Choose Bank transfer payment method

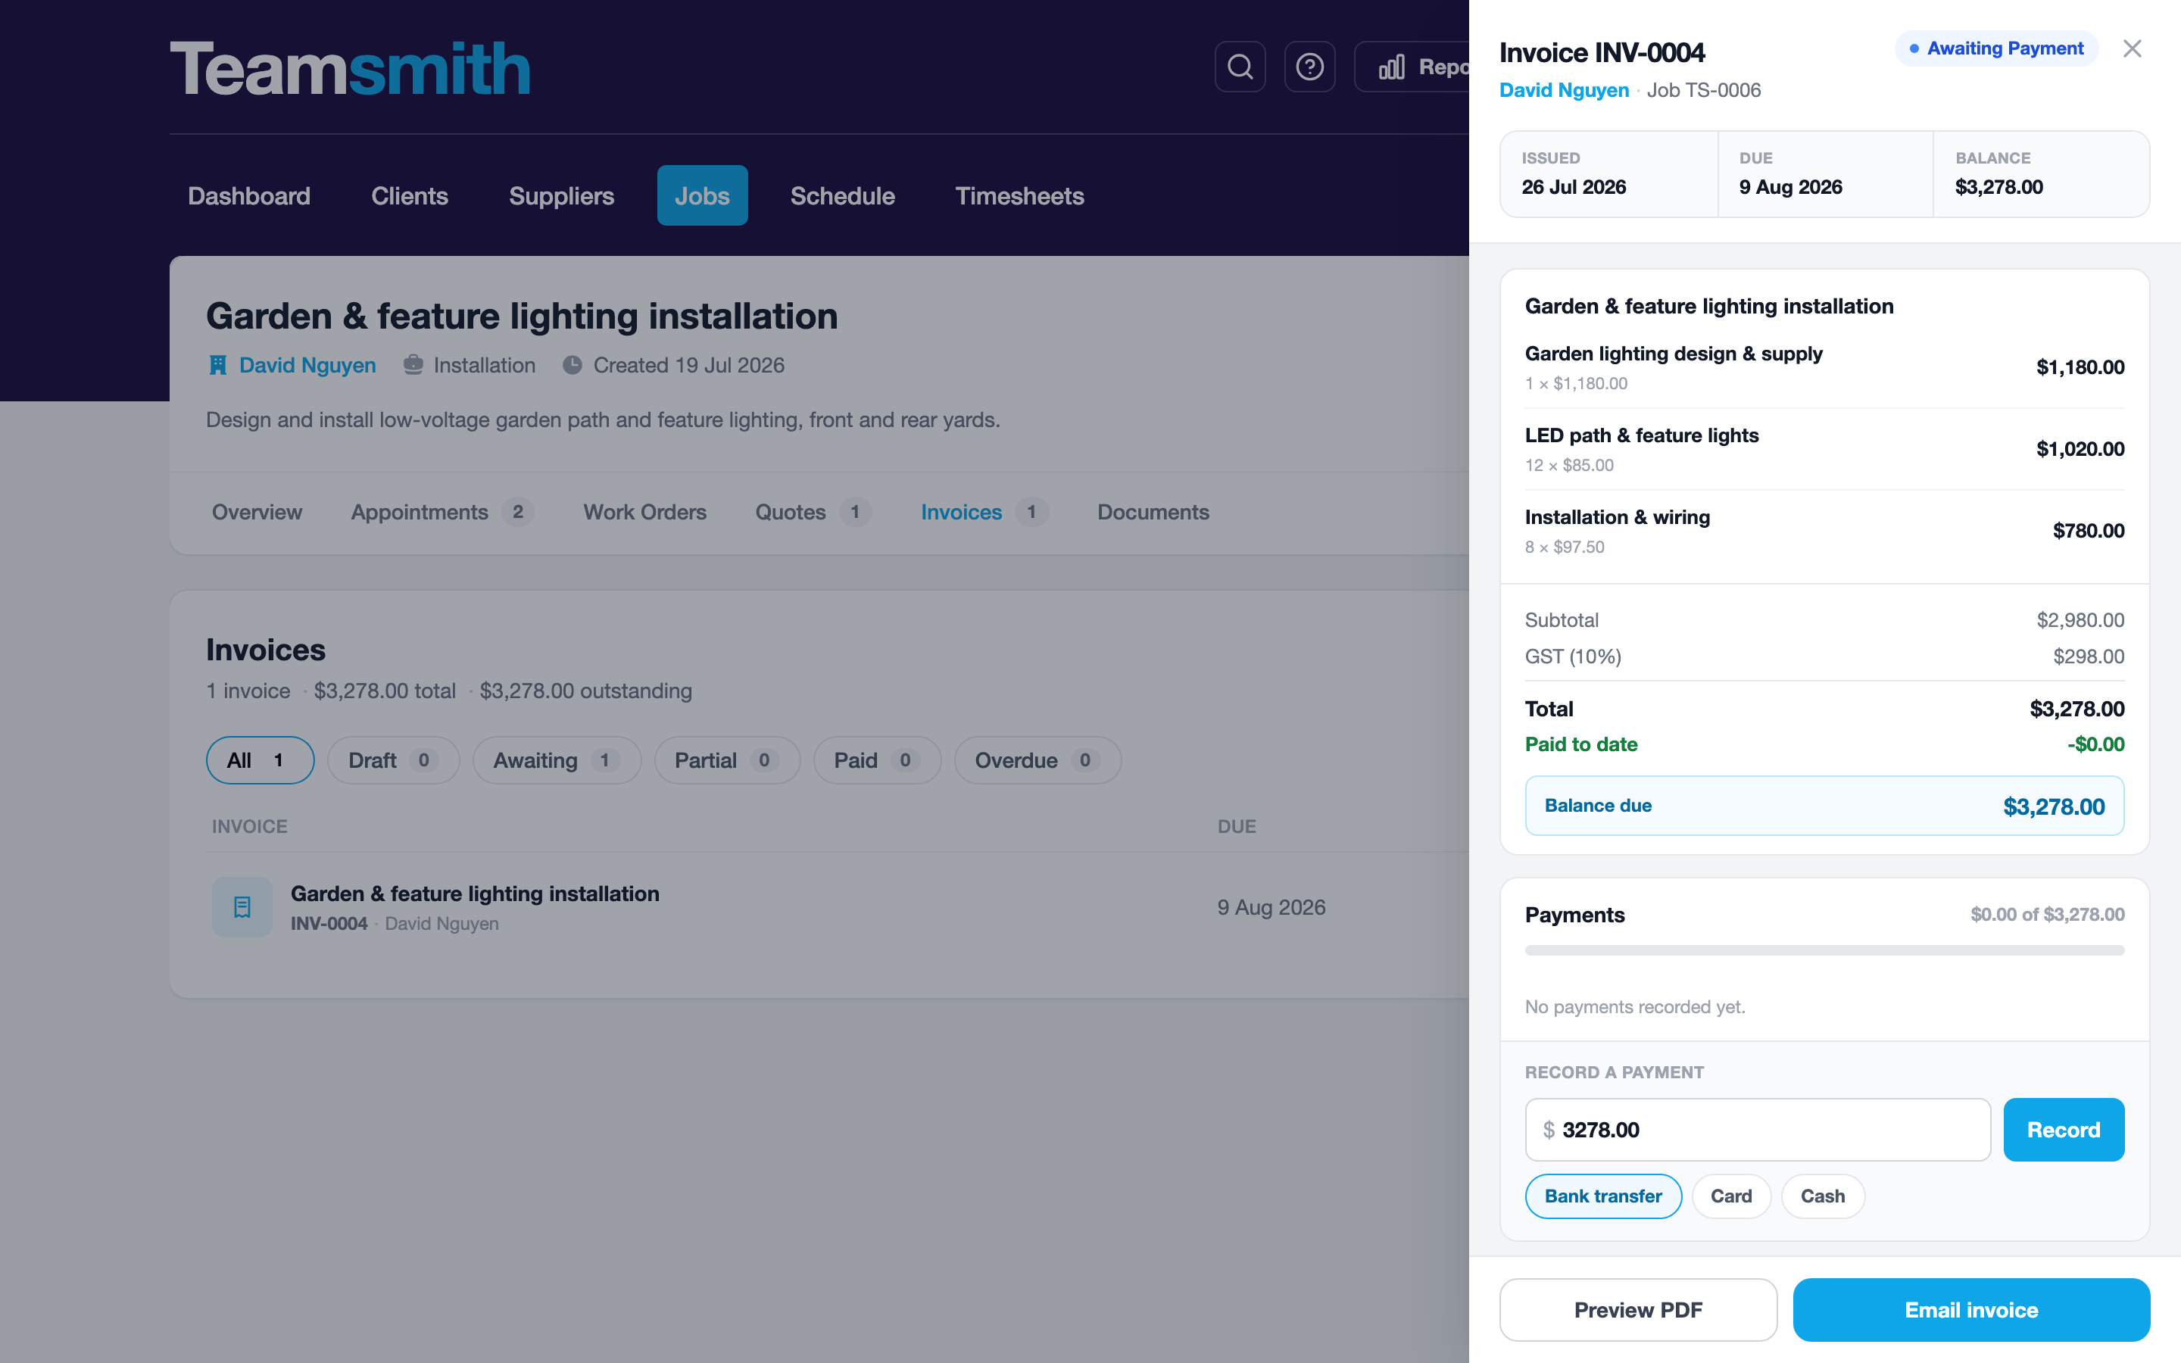[1602, 1196]
